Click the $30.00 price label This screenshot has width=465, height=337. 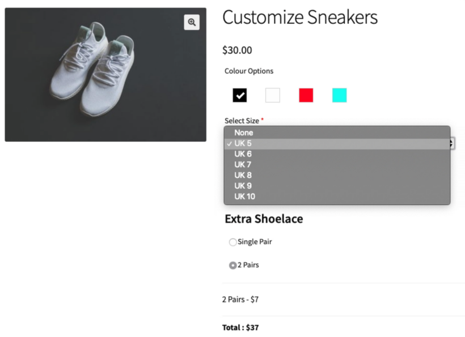236,50
